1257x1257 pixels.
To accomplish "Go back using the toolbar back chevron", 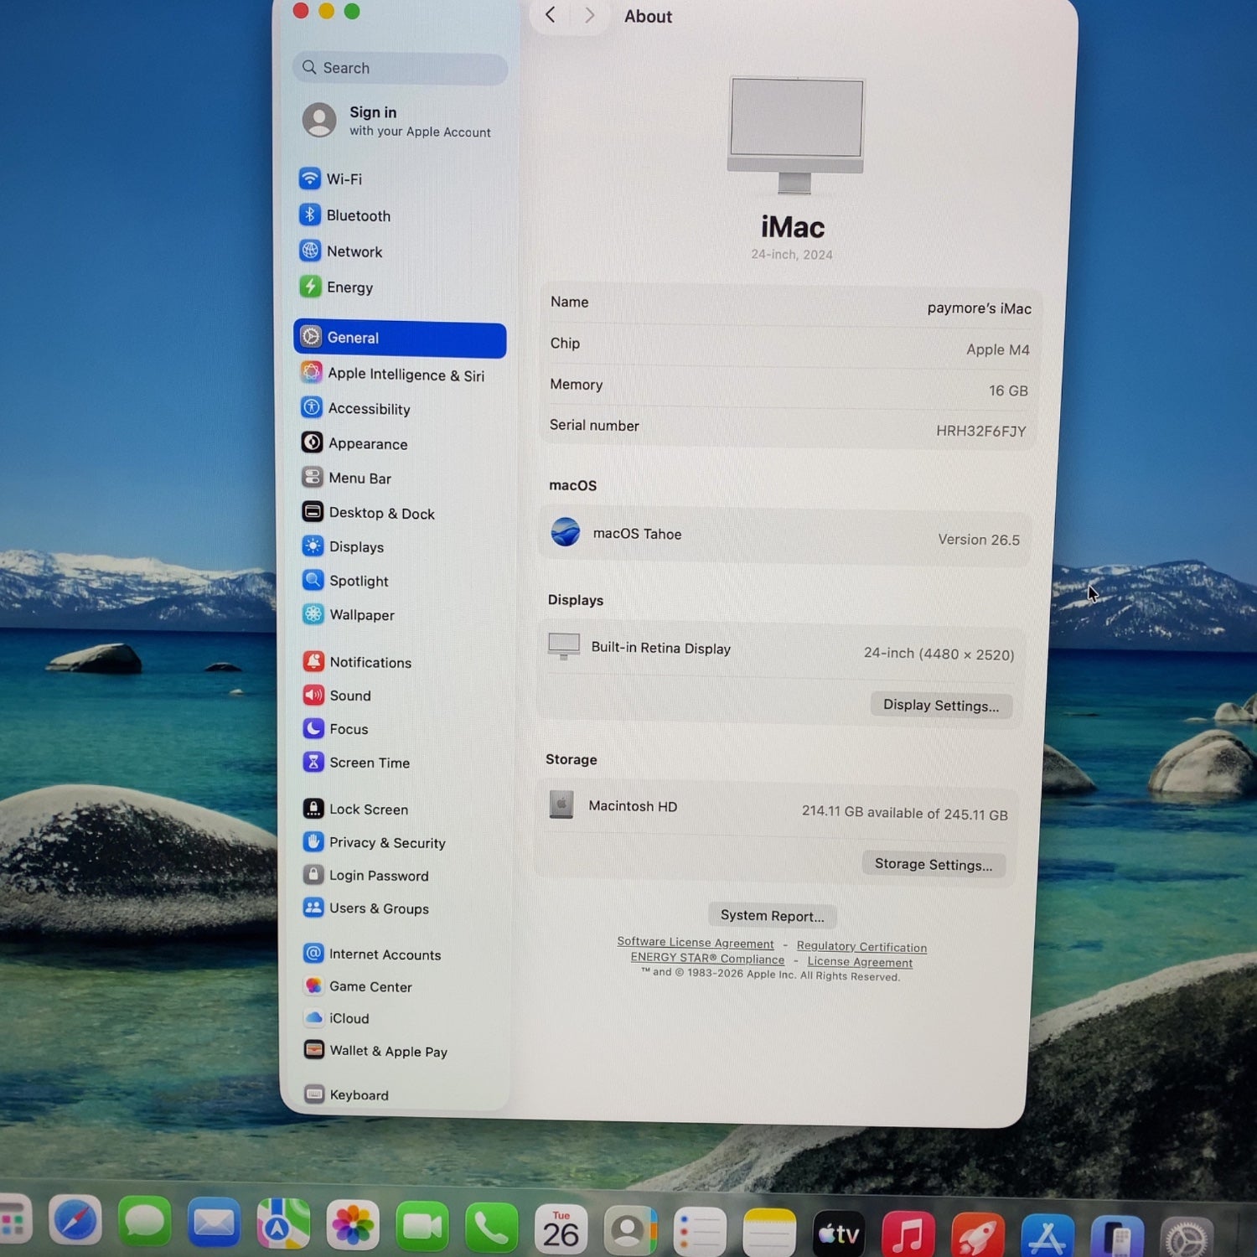I will click(551, 15).
